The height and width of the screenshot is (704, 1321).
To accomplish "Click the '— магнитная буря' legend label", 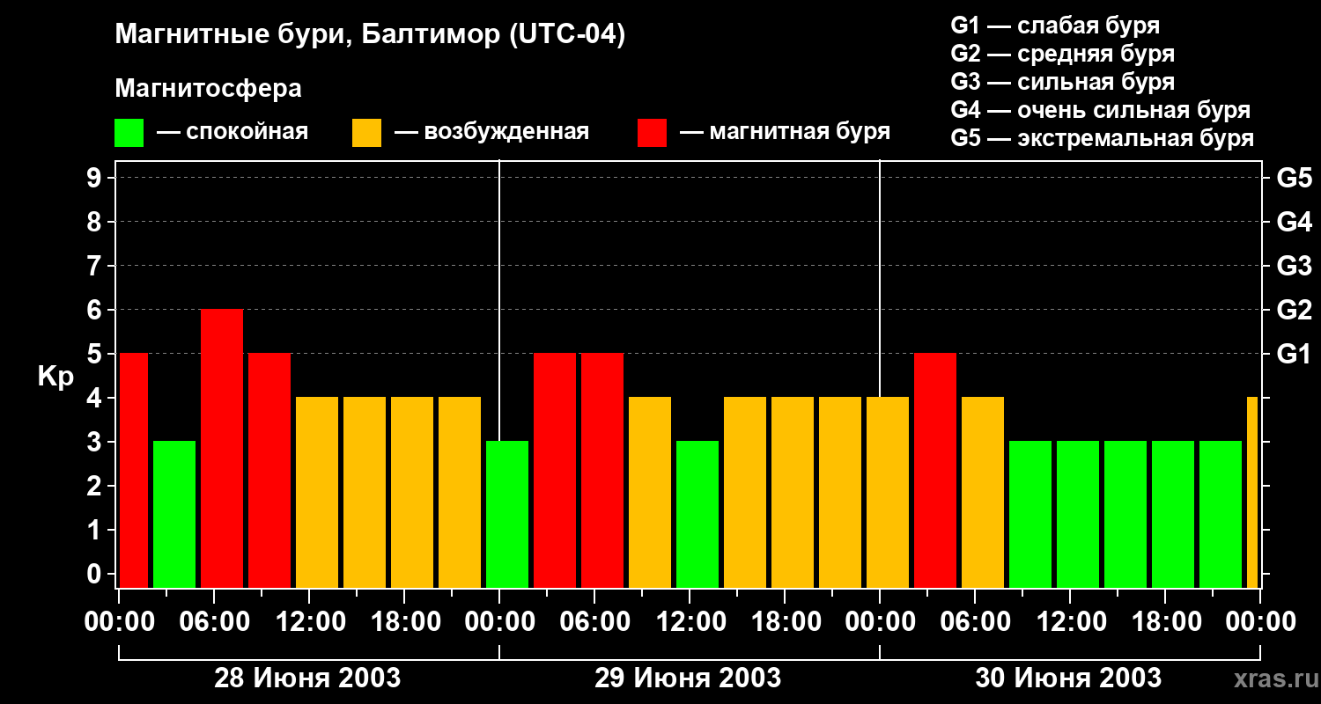I will tap(786, 133).
